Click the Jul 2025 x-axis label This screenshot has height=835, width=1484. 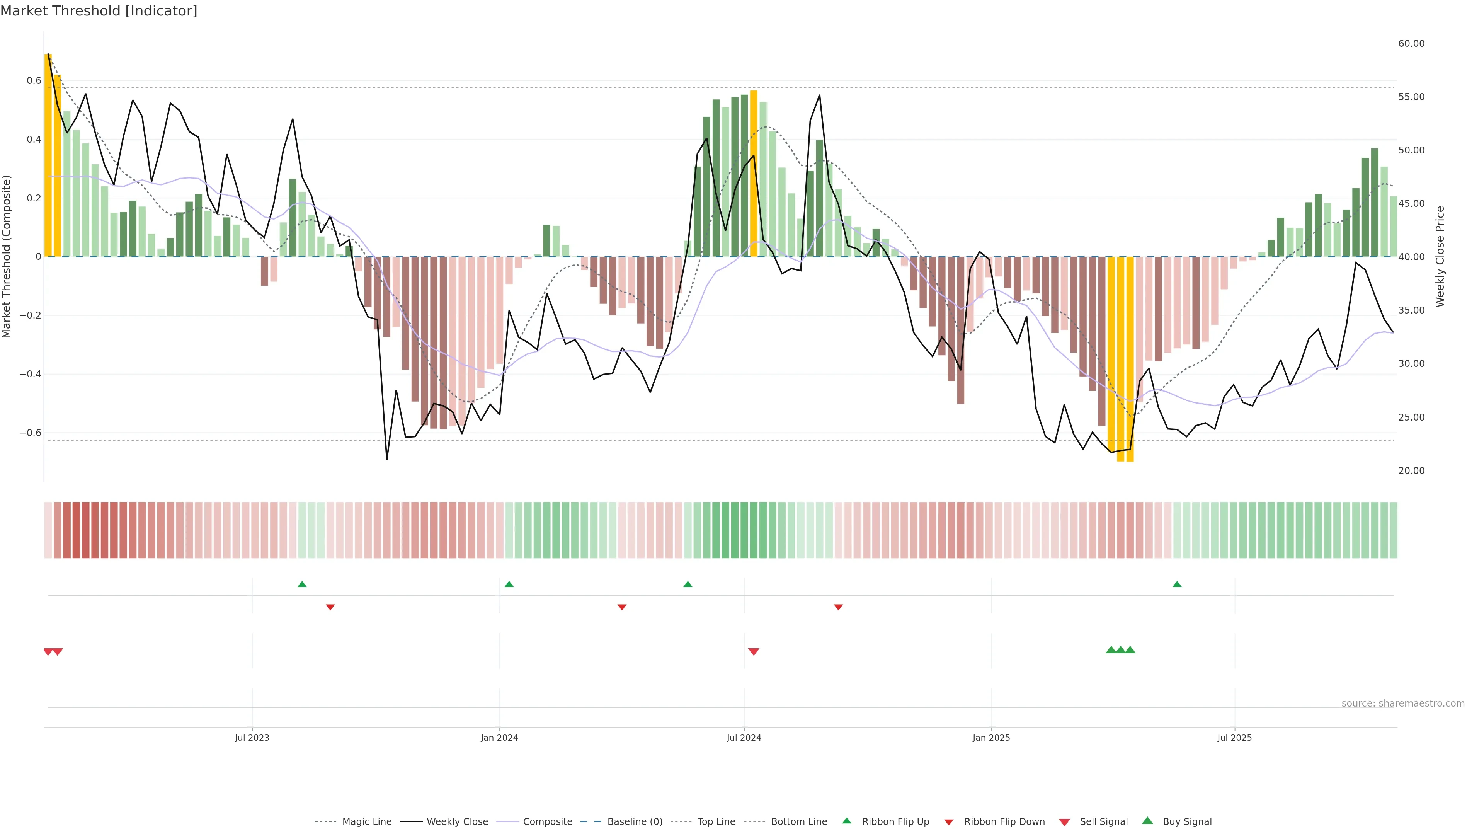coord(1235,738)
